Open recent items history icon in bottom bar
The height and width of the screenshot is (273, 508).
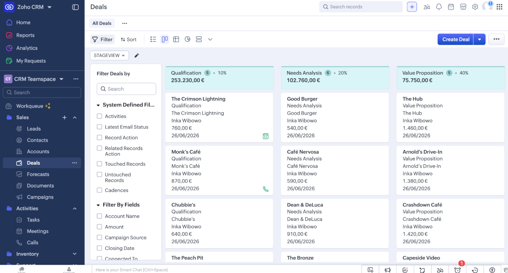coord(475,270)
